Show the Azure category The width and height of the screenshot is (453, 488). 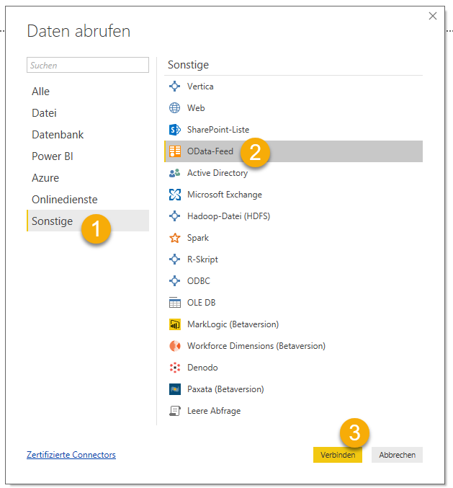(x=88, y=178)
